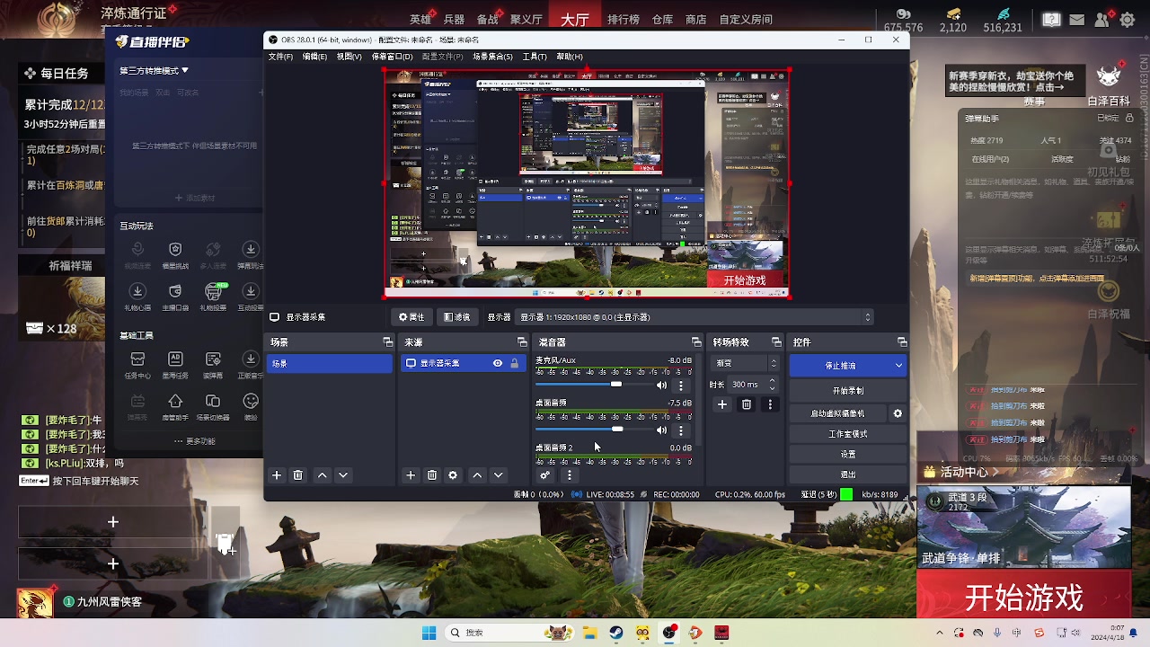Add a new scene in the OBS Scenes panel
This screenshot has width=1150, height=647.
click(x=277, y=475)
